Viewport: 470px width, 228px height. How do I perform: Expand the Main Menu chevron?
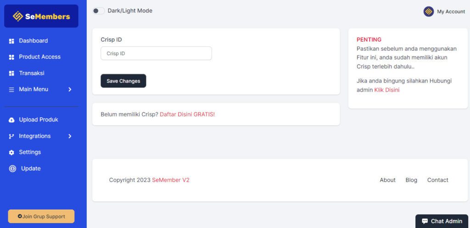tap(70, 90)
